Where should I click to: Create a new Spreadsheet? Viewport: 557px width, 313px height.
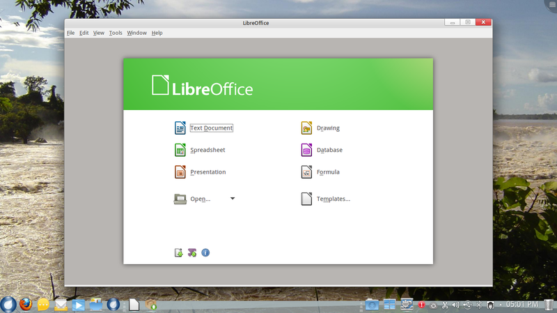tap(200, 150)
